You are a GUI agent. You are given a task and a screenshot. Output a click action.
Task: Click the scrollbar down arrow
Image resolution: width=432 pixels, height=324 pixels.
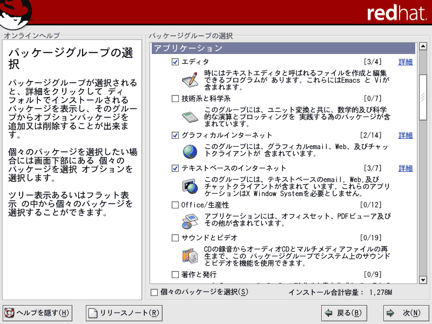(x=423, y=280)
